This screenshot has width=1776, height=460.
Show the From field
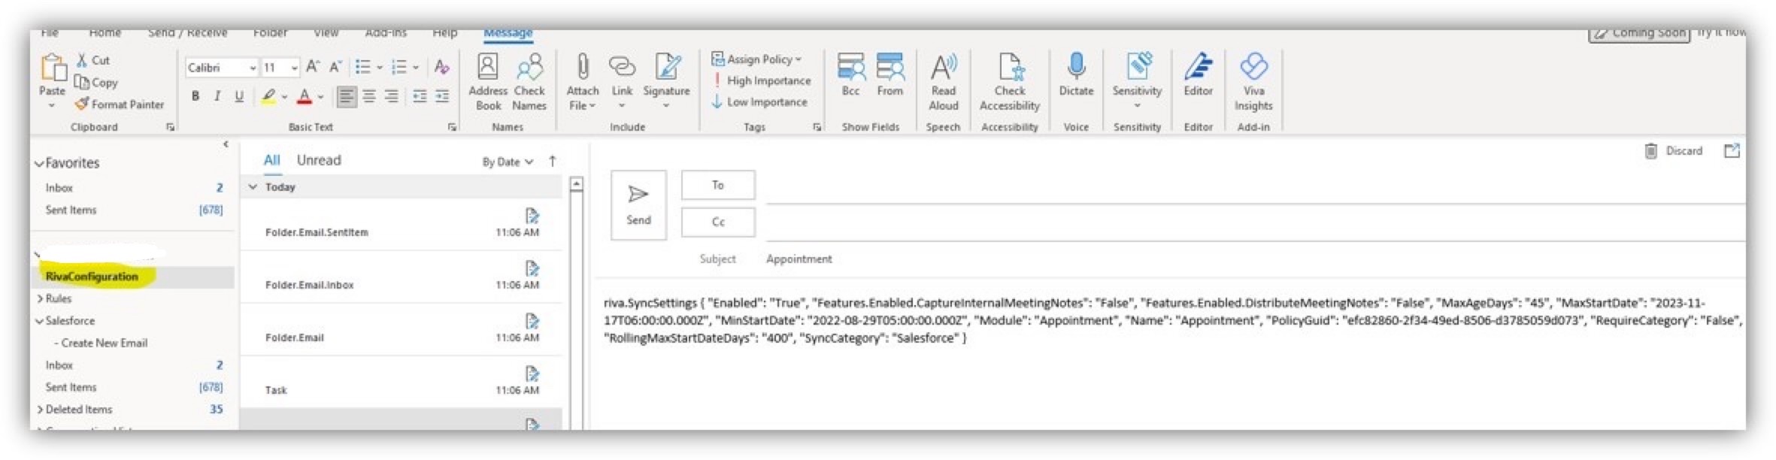(x=890, y=74)
